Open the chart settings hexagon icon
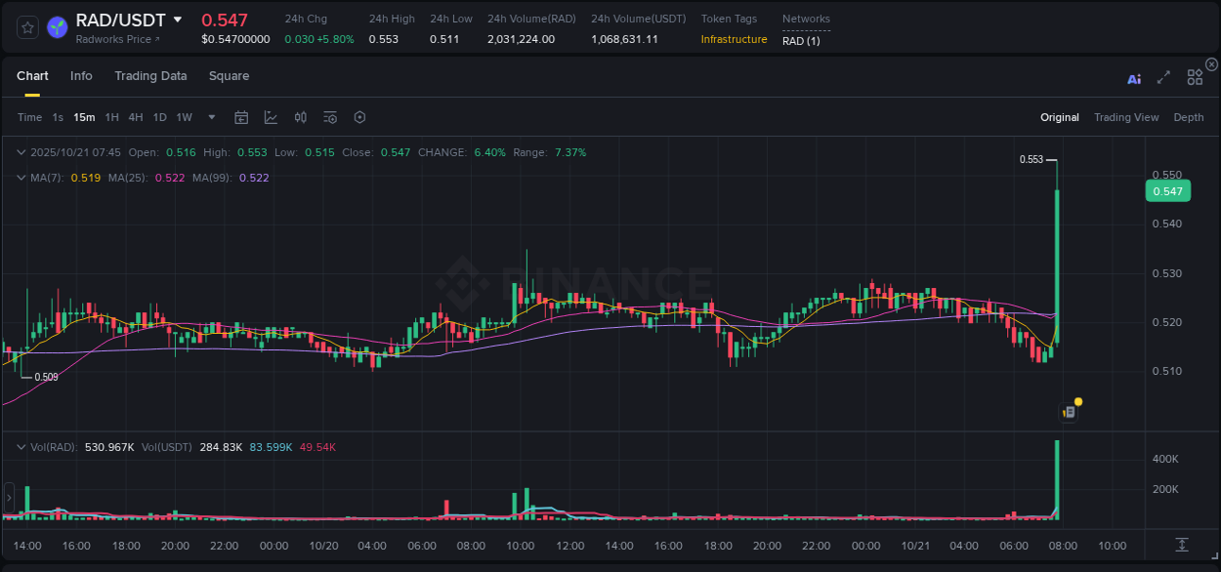The image size is (1221, 572). click(x=359, y=116)
